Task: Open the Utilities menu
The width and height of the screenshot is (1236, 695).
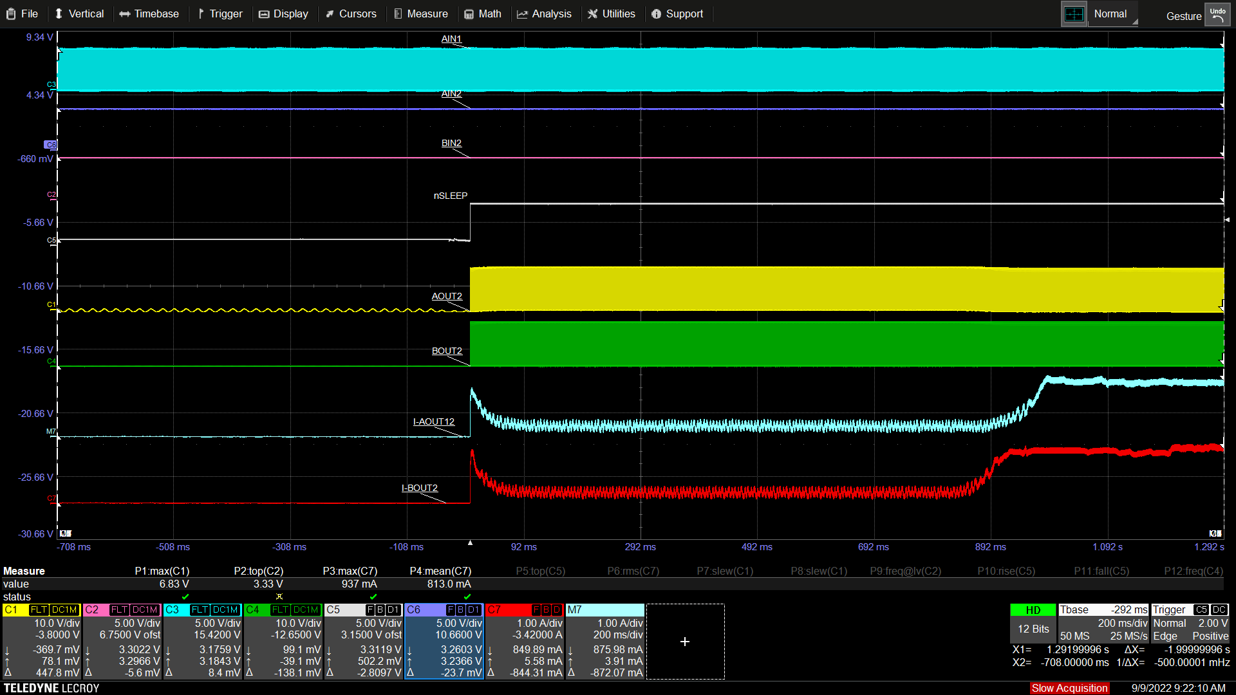Action: [x=612, y=14]
